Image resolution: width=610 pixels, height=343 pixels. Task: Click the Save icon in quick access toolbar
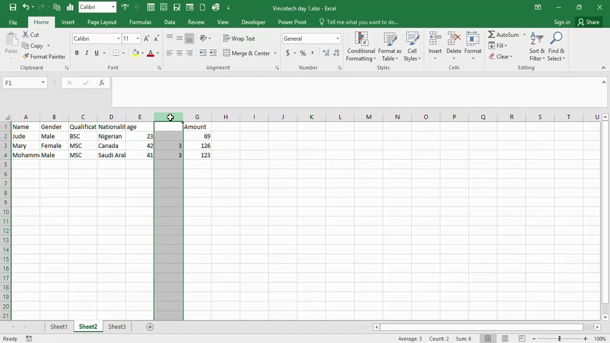[x=13, y=7]
